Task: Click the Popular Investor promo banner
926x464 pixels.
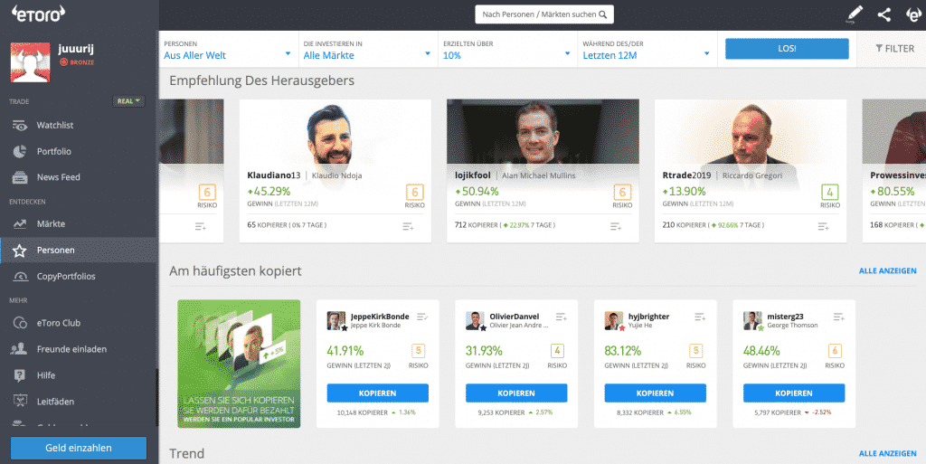Action: pyautogui.click(x=239, y=364)
